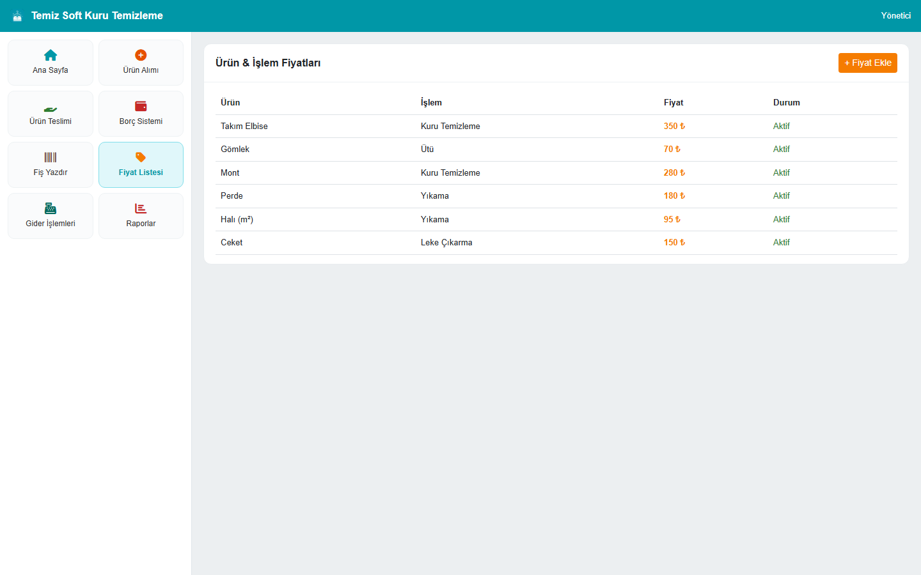The image size is (921, 575).
Task: Click the Perde row Aktif status
Action: click(782, 195)
